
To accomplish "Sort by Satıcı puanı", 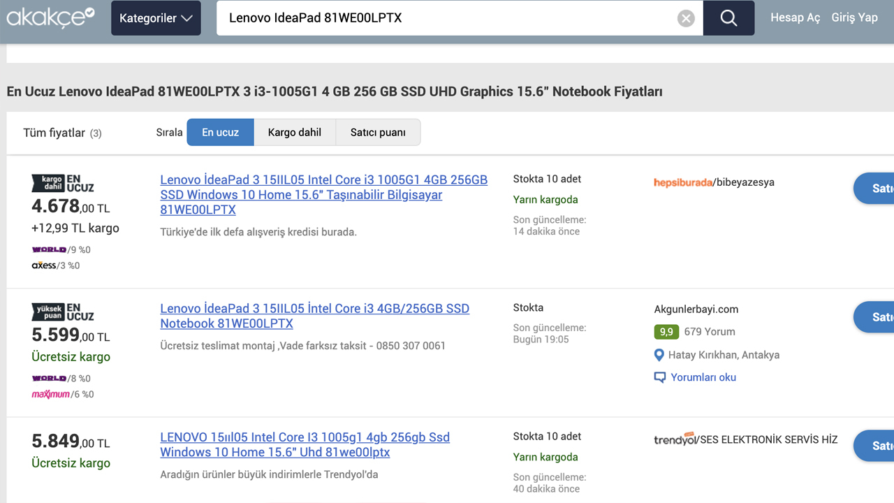I will click(x=378, y=132).
